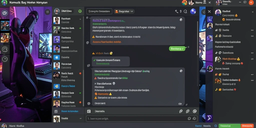Click the first of three icons in the Dtematk bar

pyautogui.click(x=181, y=111)
